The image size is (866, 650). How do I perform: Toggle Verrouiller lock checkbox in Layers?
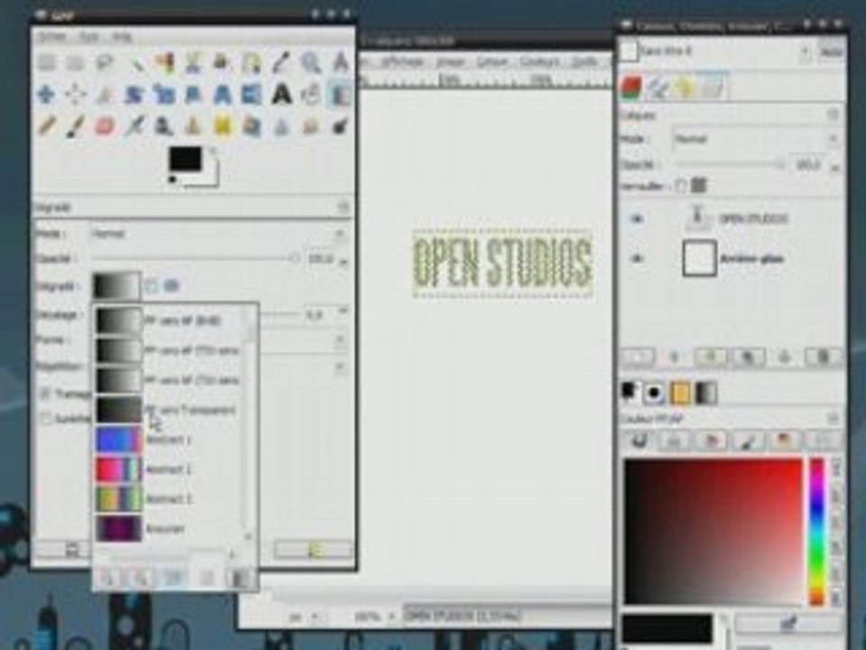click(680, 186)
